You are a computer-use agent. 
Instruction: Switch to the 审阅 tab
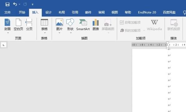click(x=102, y=12)
